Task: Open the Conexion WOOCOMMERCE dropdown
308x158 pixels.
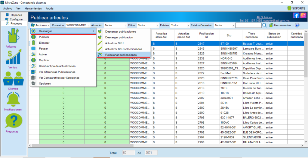Action: click(x=78, y=25)
